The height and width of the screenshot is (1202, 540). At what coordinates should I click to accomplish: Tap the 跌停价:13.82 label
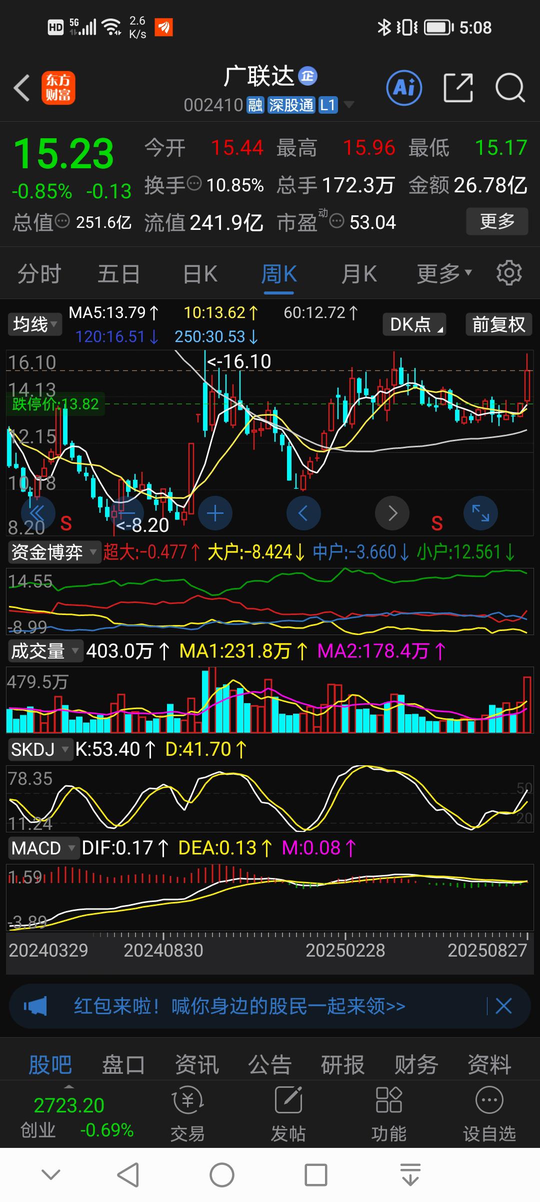coord(55,404)
